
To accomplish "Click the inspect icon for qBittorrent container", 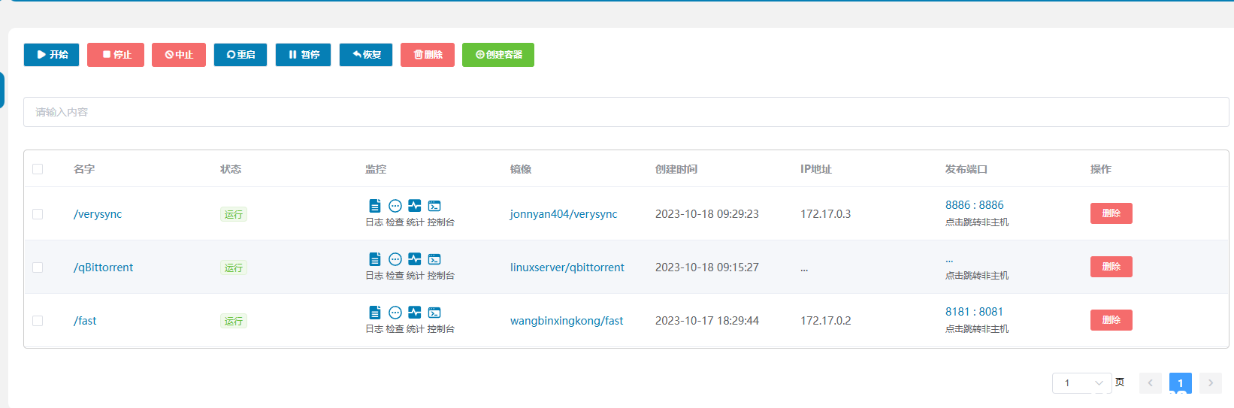I will [x=395, y=259].
